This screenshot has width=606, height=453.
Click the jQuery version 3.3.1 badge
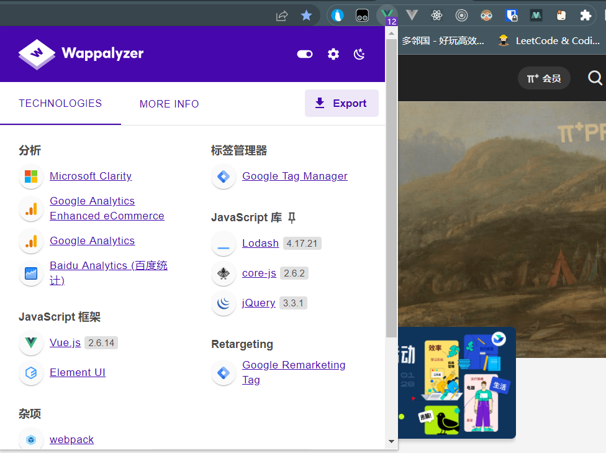(293, 303)
